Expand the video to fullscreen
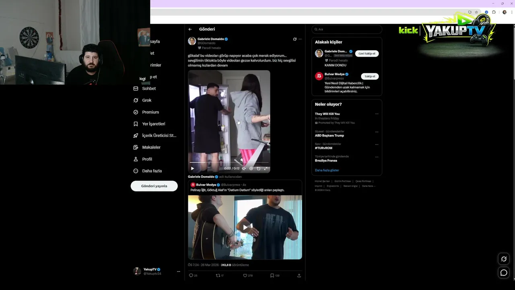Viewport: 515px width, 290px height. 266,168
